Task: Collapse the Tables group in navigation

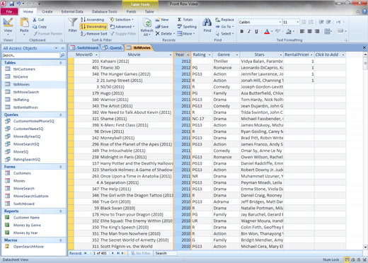Action: (x=61, y=63)
